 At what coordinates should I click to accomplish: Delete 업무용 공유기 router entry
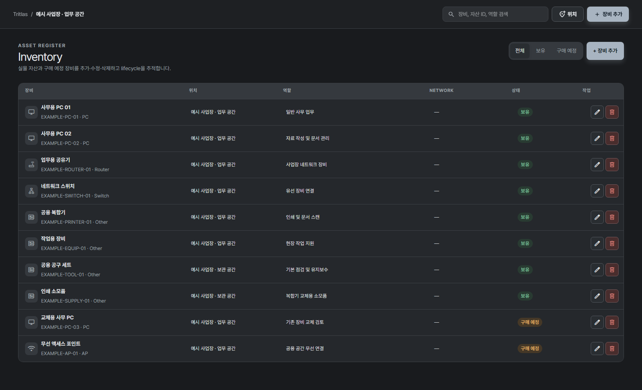pyautogui.click(x=612, y=165)
